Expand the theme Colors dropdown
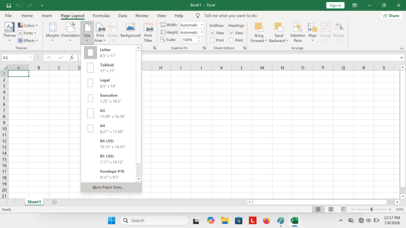The width and height of the screenshot is (406, 228). point(28,25)
